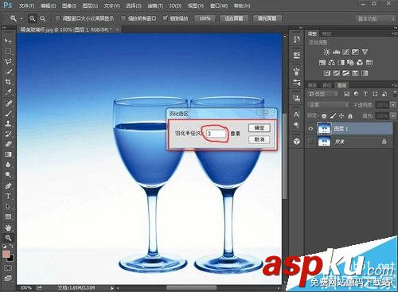Open the Adjustments panel flyout menu
Viewport: 398px width, 292px height.
pyautogui.click(x=393, y=33)
